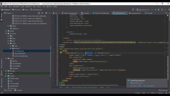Run with coverage shield icon
The image size is (170, 96).
(x=159, y=10)
